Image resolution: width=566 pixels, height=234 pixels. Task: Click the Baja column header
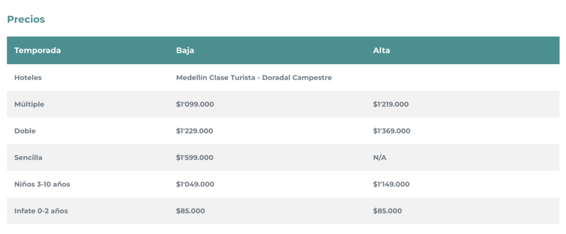pos(185,50)
